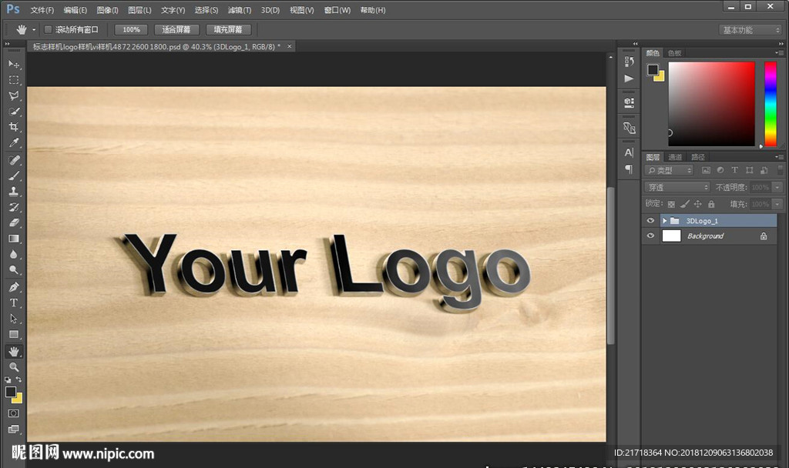Toggle adjustment layer filter
This screenshot has height=468, width=789.
[x=720, y=170]
